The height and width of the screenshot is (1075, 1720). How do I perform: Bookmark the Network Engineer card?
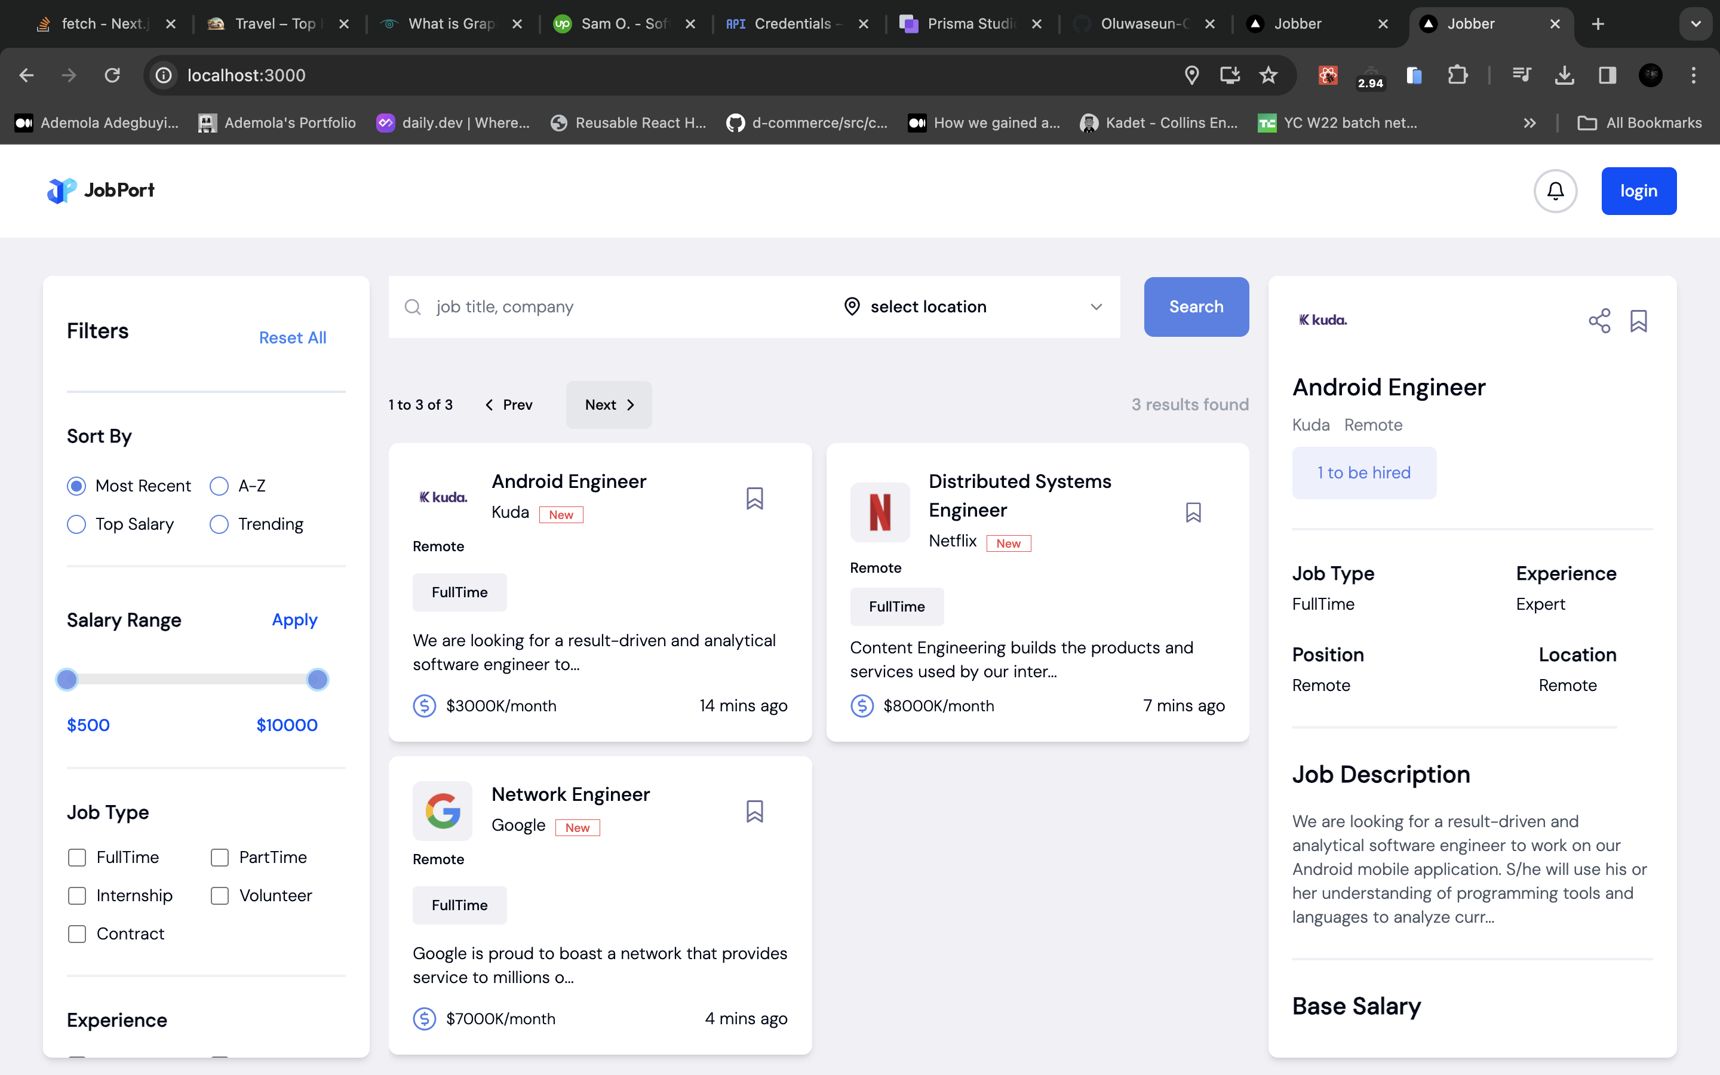pyautogui.click(x=754, y=811)
